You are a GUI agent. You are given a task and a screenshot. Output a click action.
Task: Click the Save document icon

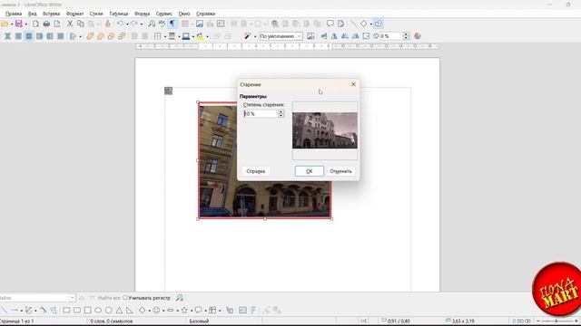pos(18,24)
